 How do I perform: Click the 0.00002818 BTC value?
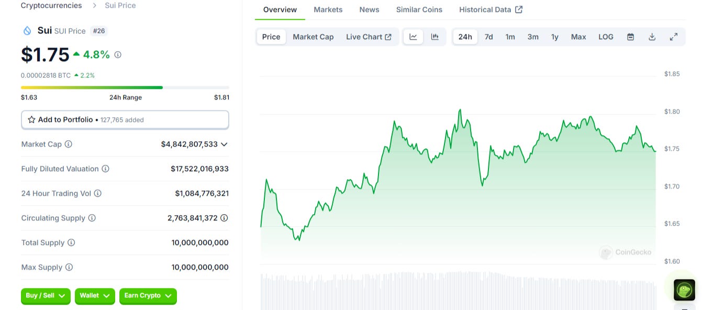pos(46,75)
